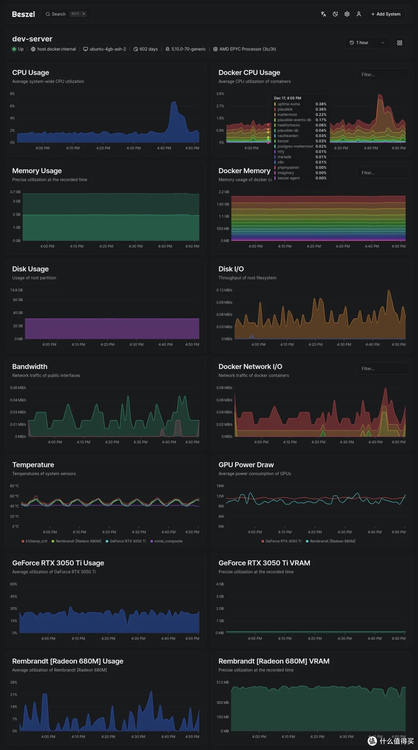This screenshot has width=418, height=750.
Task: Click the CPU spike peak near 4:40 PM
Action: point(174,103)
